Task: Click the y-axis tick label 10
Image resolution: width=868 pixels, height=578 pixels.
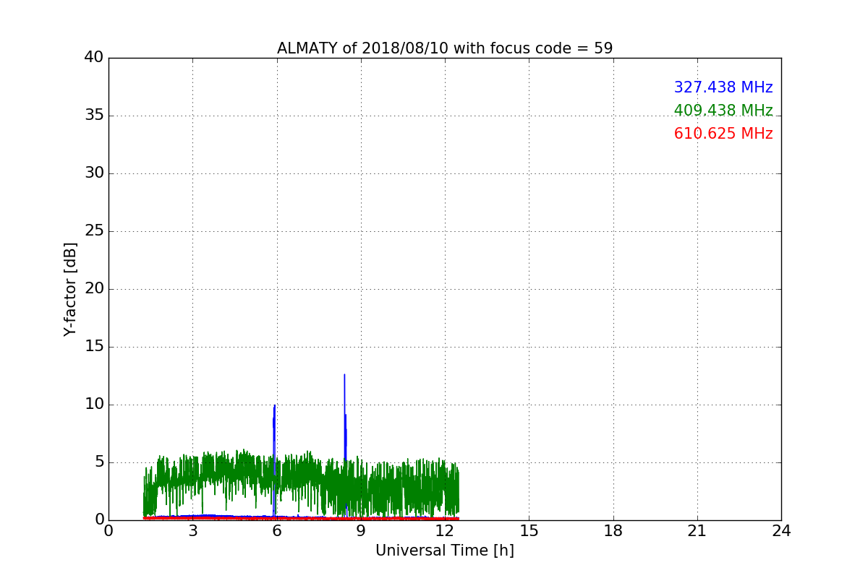Action: pyautogui.click(x=94, y=405)
